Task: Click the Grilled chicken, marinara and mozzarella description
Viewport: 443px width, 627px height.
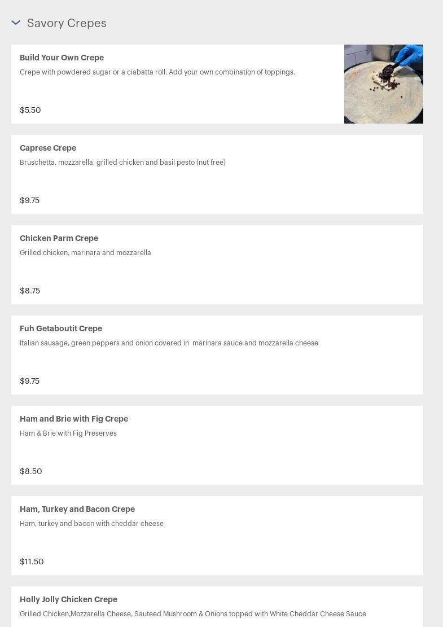Action: point(85,253)
